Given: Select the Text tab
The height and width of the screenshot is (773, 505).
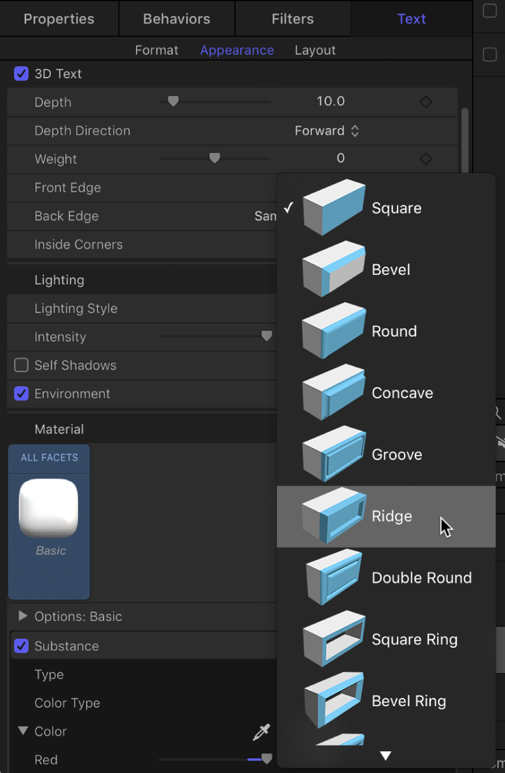Looking at the screenshot, I should [x=412, y=18].
